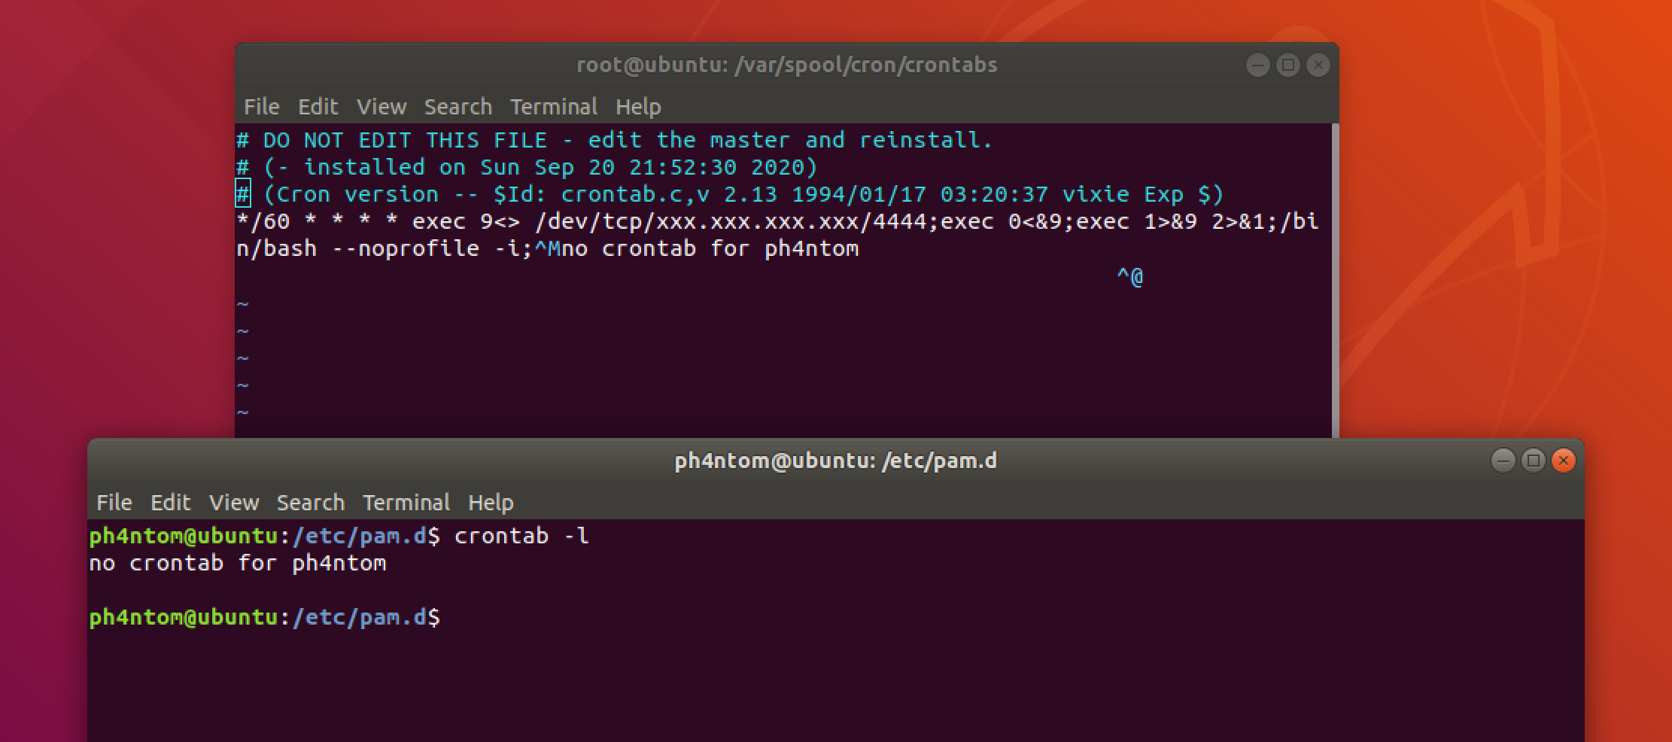Click the '^@' null character in vim
The image size is (1672, 742).
(1129, 277)
